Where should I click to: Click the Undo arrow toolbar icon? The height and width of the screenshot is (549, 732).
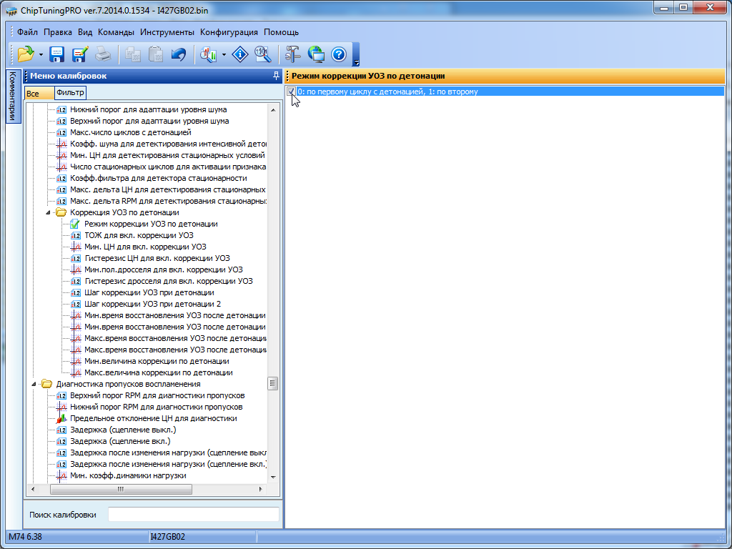tap(178, 54)
